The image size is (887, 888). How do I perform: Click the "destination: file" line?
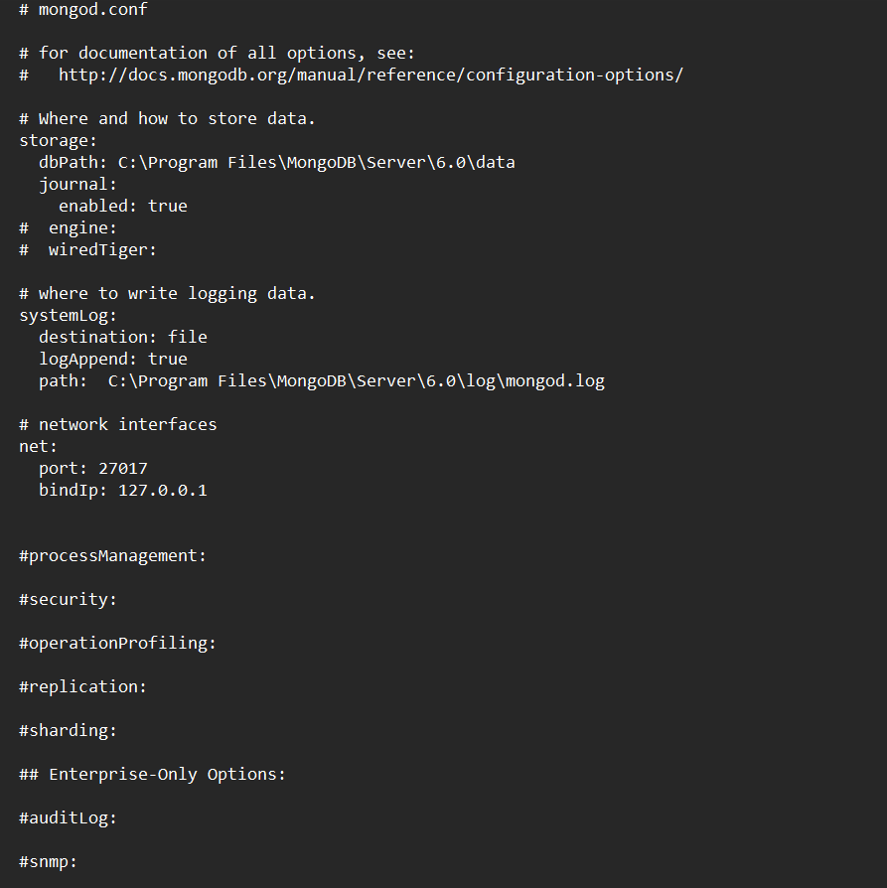122,337
